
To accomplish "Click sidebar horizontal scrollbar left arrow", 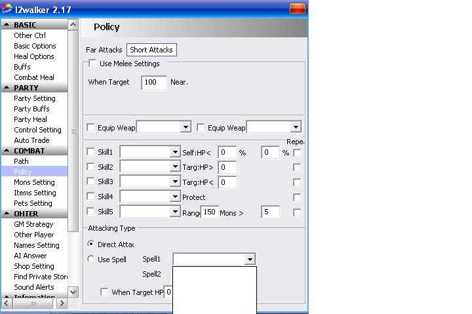I will pos(7,303).
